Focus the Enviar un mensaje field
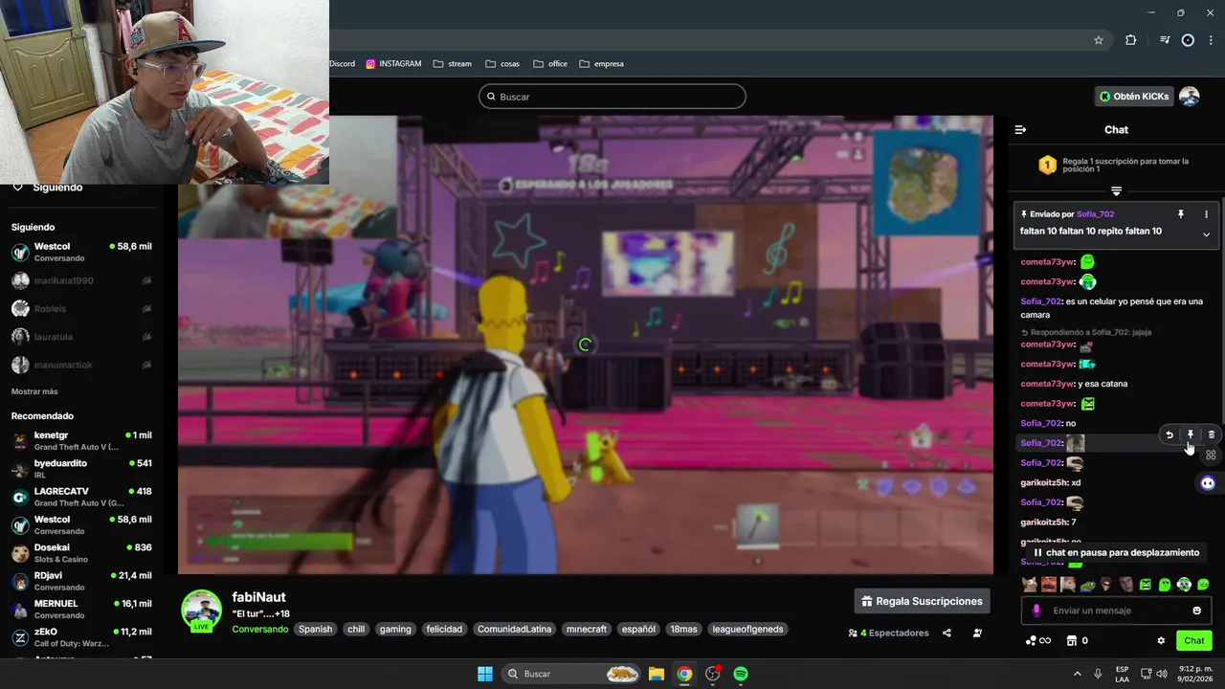The image size is (1225, 689). click(x=1116, y=611)
